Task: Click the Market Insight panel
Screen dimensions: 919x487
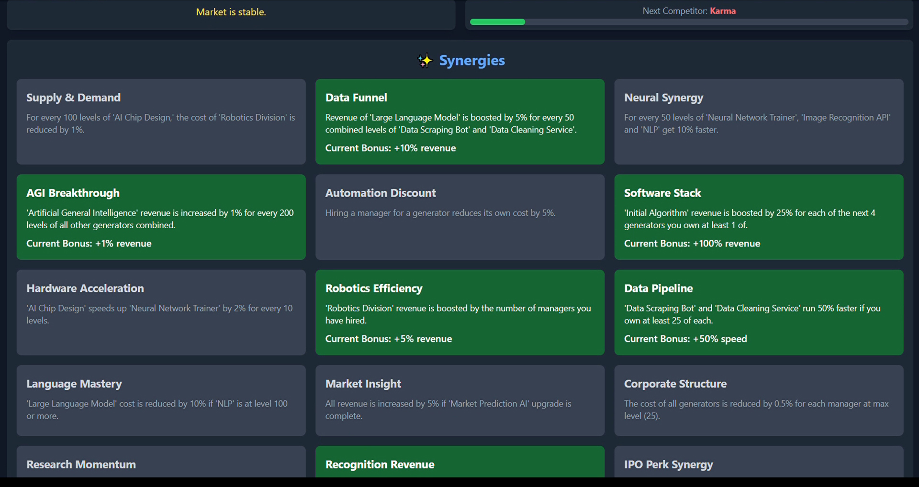Action: click(x=459, y=400)
